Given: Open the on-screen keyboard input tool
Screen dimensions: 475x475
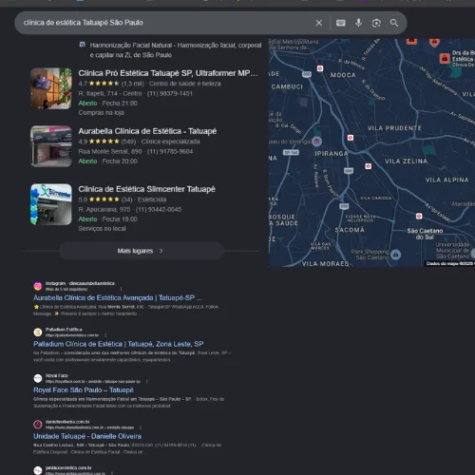Looking at the screenshot, I should click(x=341, y=23).
